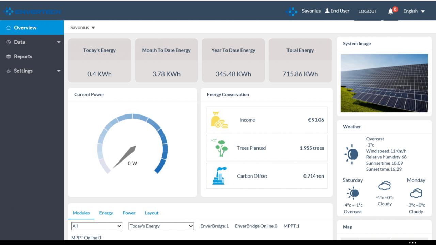Image resolution: width=436 pixels, height=245 pixels.
Task: Click the EnverBridge Online:0 status text
Action: coord(256,226)
